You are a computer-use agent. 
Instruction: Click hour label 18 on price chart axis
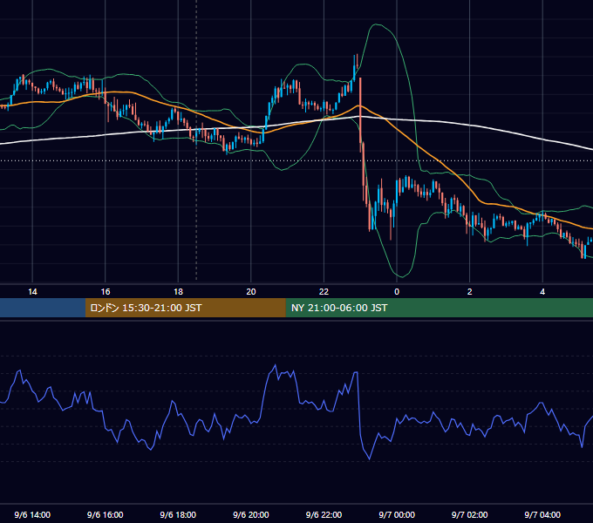click(x=178, y=292)
